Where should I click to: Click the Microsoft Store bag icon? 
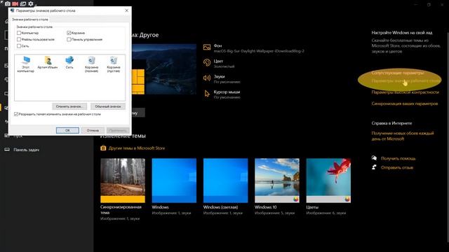(103, 148)
